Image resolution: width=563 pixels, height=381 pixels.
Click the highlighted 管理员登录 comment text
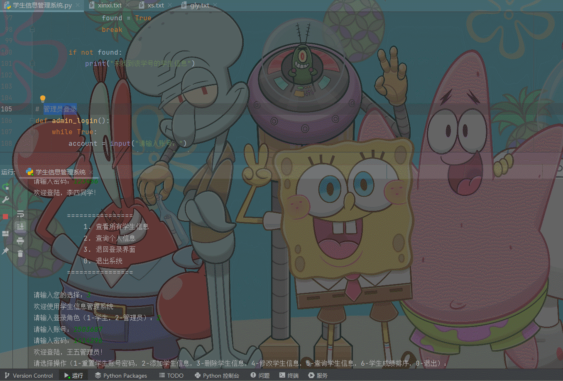click(60, 109)
